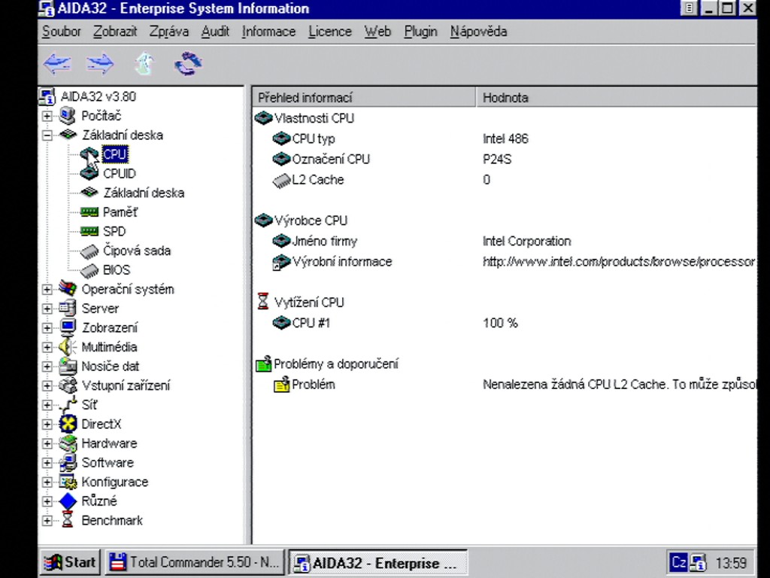
Task: Click the Vytížení CPU hourglass icon
Action: point(263,302)
